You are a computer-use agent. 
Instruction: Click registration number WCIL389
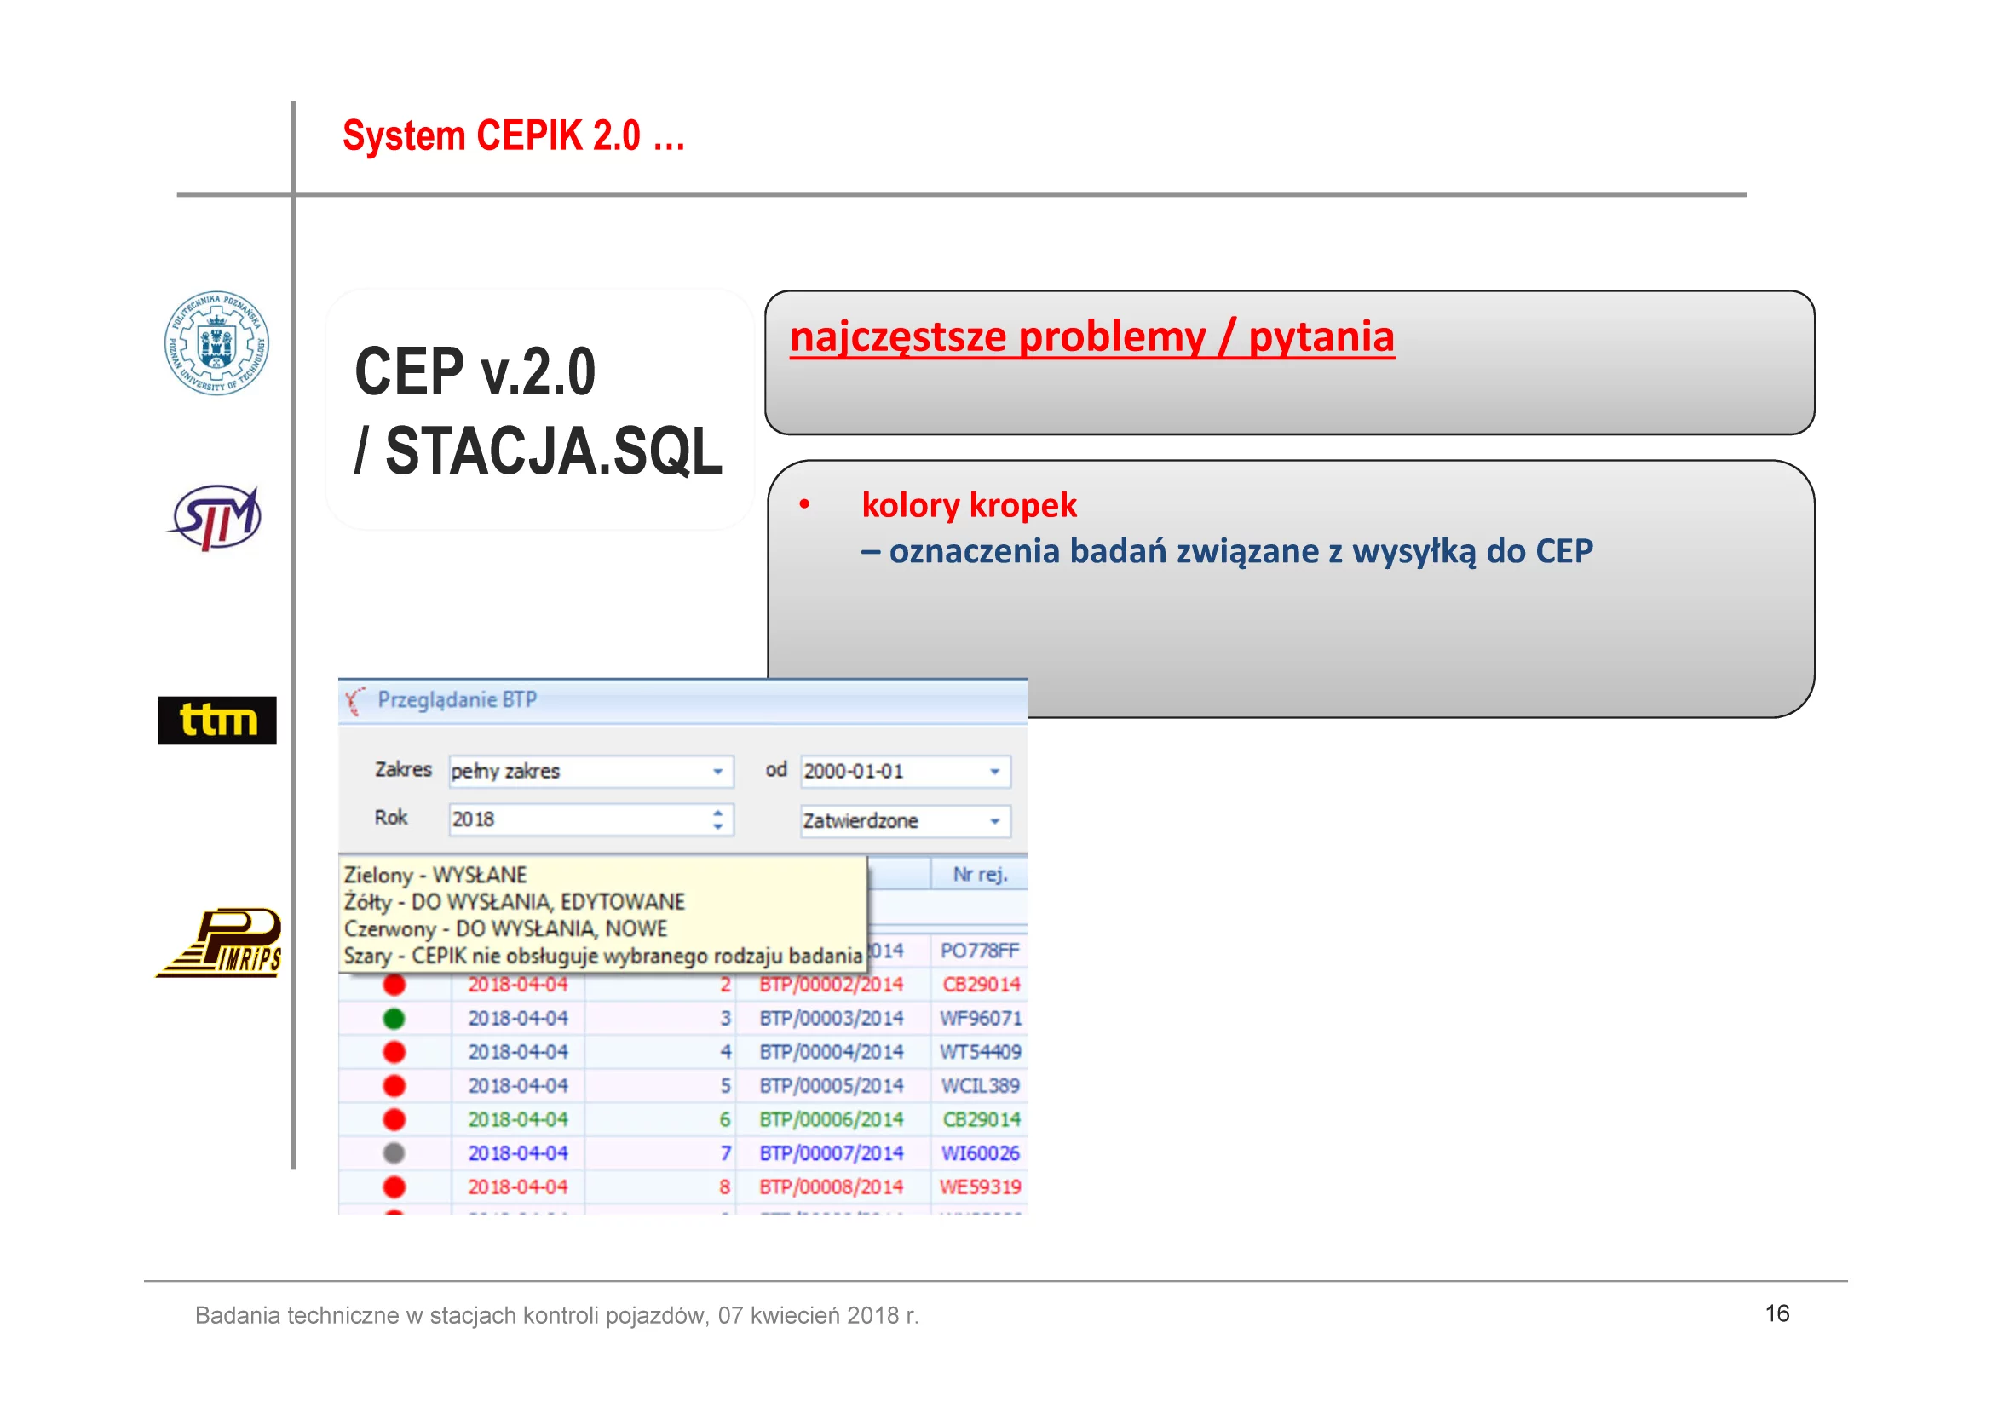click(x=982, y=1087)
